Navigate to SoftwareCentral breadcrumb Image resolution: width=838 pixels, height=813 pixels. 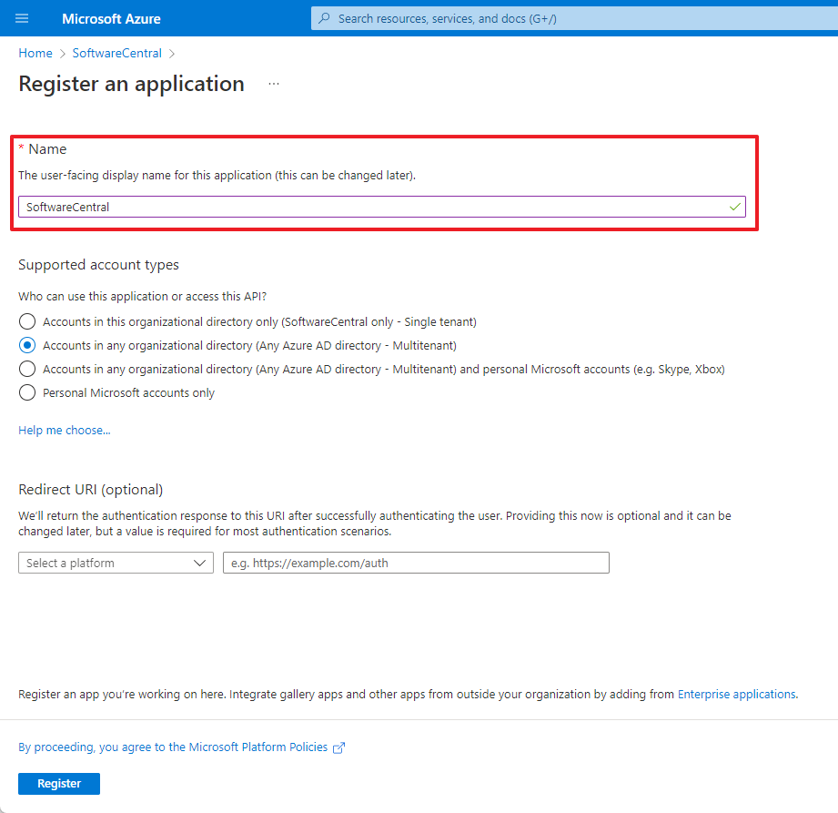pos(116,53)
